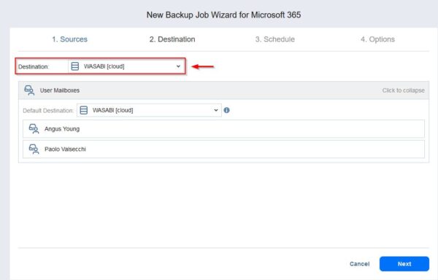The image size is (438, 280).
Task: Select the 2. Destination step
Action: point(172,39)
